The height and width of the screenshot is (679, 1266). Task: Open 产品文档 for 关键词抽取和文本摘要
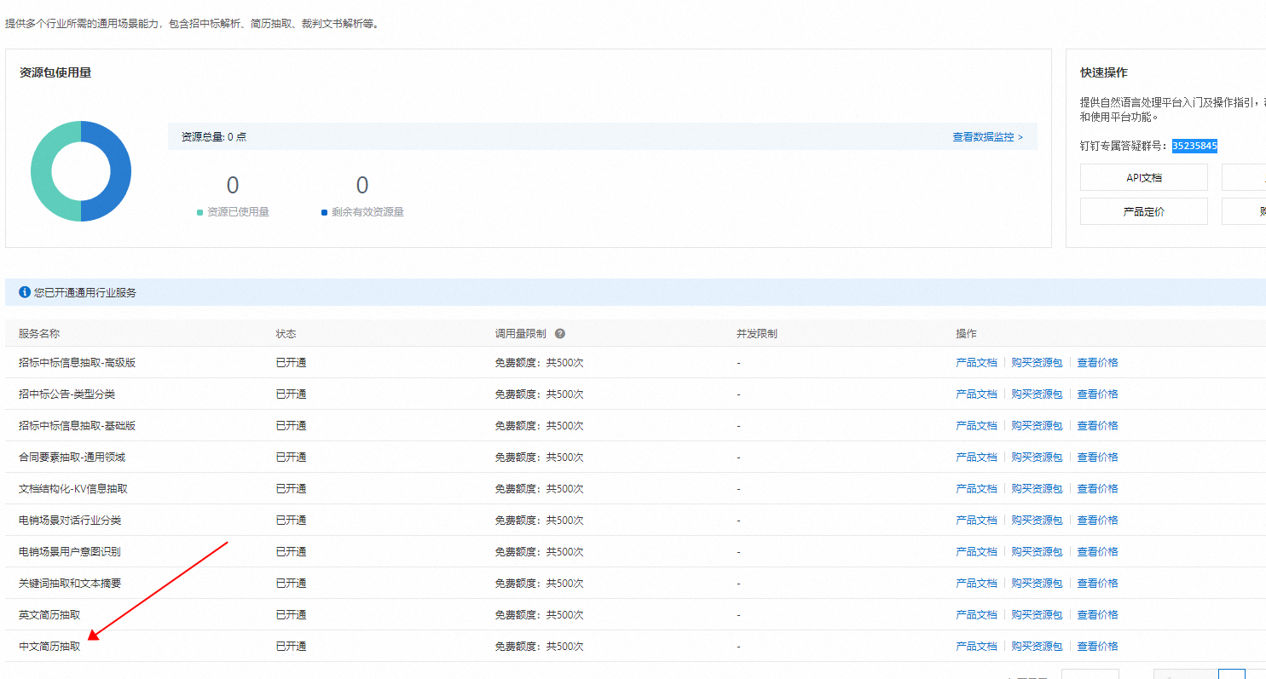pos(976,583)
